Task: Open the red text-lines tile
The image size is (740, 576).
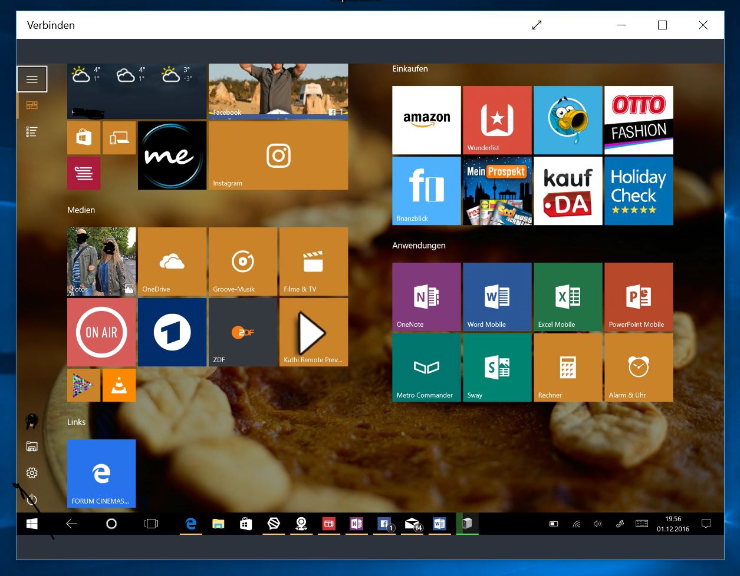Action: [x=84, y=173]
